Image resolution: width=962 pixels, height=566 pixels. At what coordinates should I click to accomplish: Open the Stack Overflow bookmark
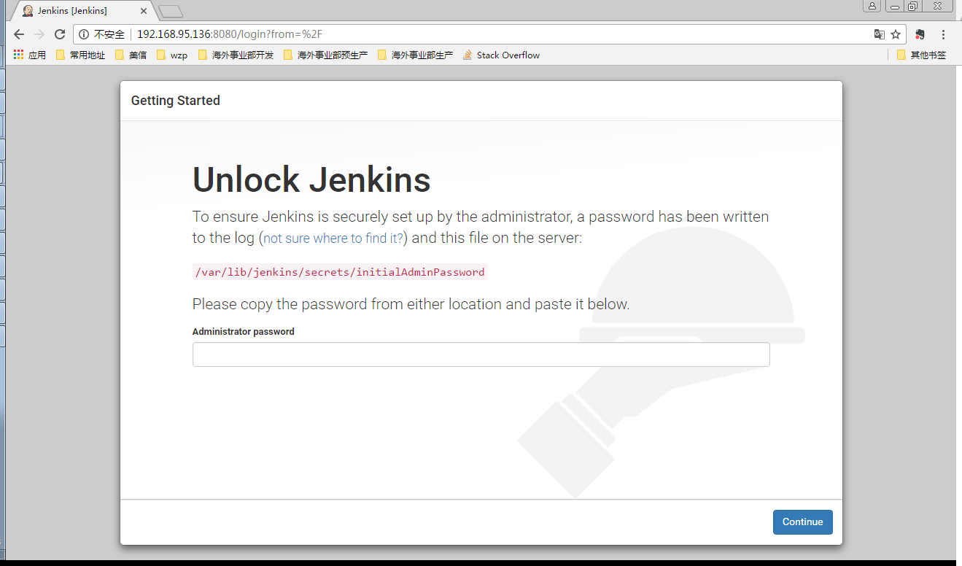501,55
